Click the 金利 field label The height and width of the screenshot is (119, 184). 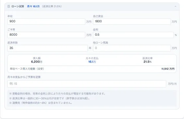tap(96, 30)
